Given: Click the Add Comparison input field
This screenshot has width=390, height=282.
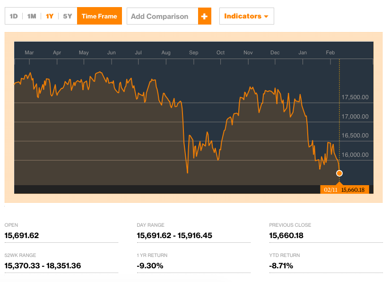Looking at the screenshot, I should (x=161, y=16).
